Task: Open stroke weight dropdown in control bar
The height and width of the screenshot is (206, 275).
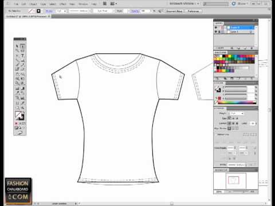Action: click(x=65, y=11)
